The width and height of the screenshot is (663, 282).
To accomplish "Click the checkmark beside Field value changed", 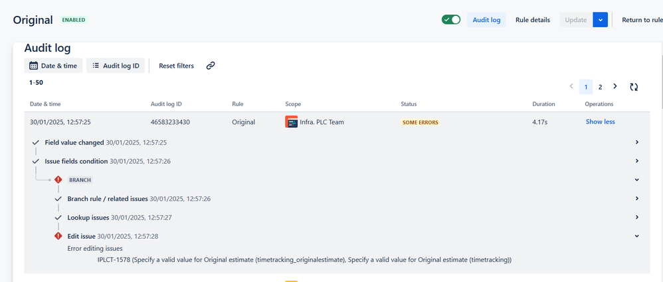I will tap(36, 143).
